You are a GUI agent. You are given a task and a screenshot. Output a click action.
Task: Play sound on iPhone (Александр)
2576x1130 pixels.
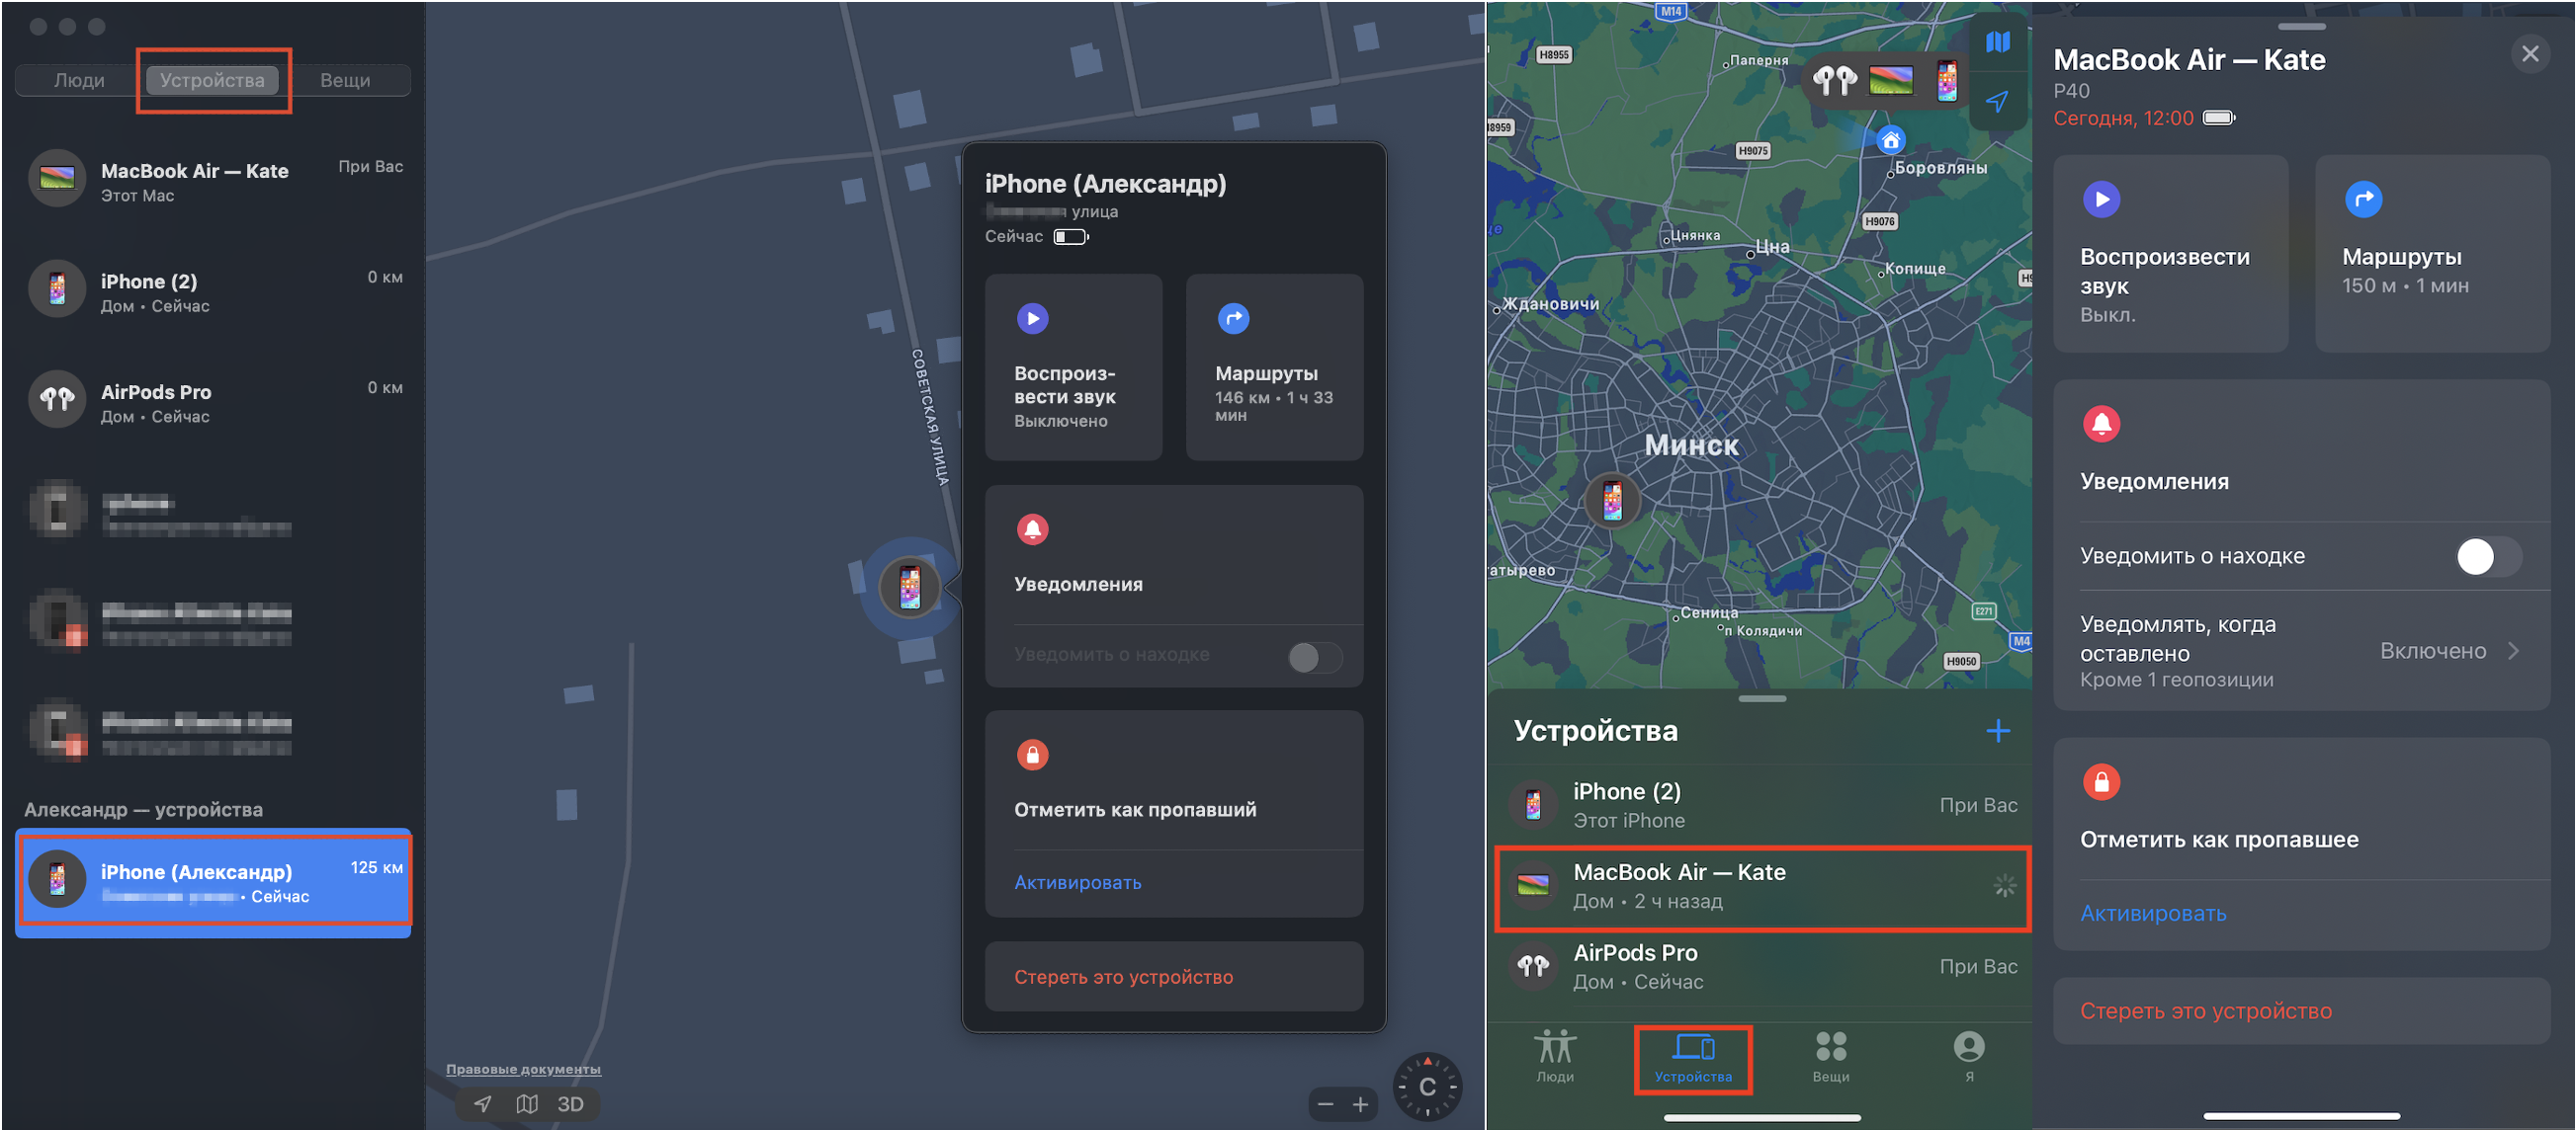(x=1073, y=366)
